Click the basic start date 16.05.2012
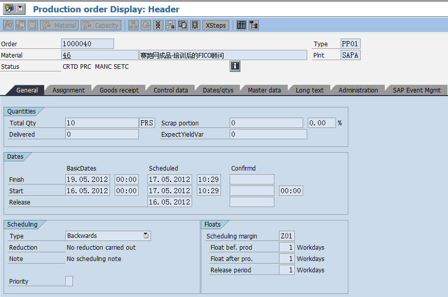 pos(88,191)
